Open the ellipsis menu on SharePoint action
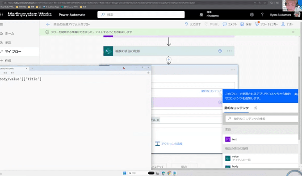Viewport: 302px width, 176px height. [229, 51]
